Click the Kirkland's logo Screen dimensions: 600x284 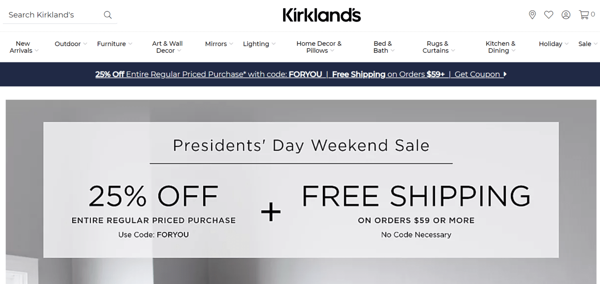tap(321, 15)
